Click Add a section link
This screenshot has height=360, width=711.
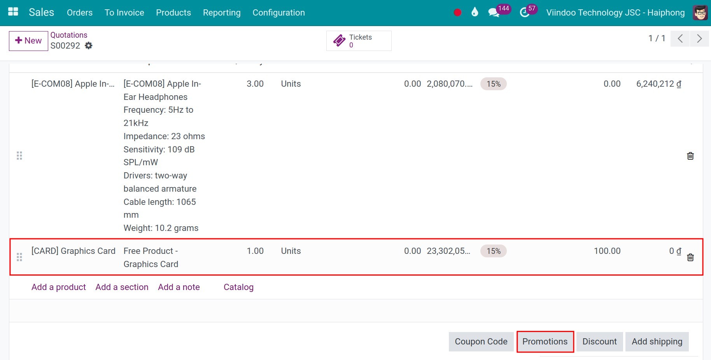(122, 287)
